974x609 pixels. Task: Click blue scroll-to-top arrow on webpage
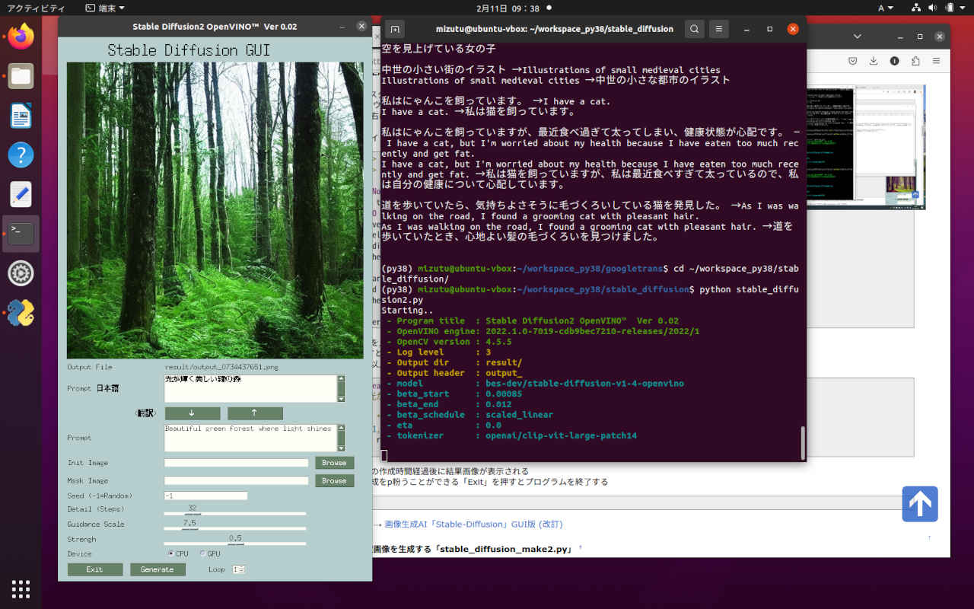point(919,504)
